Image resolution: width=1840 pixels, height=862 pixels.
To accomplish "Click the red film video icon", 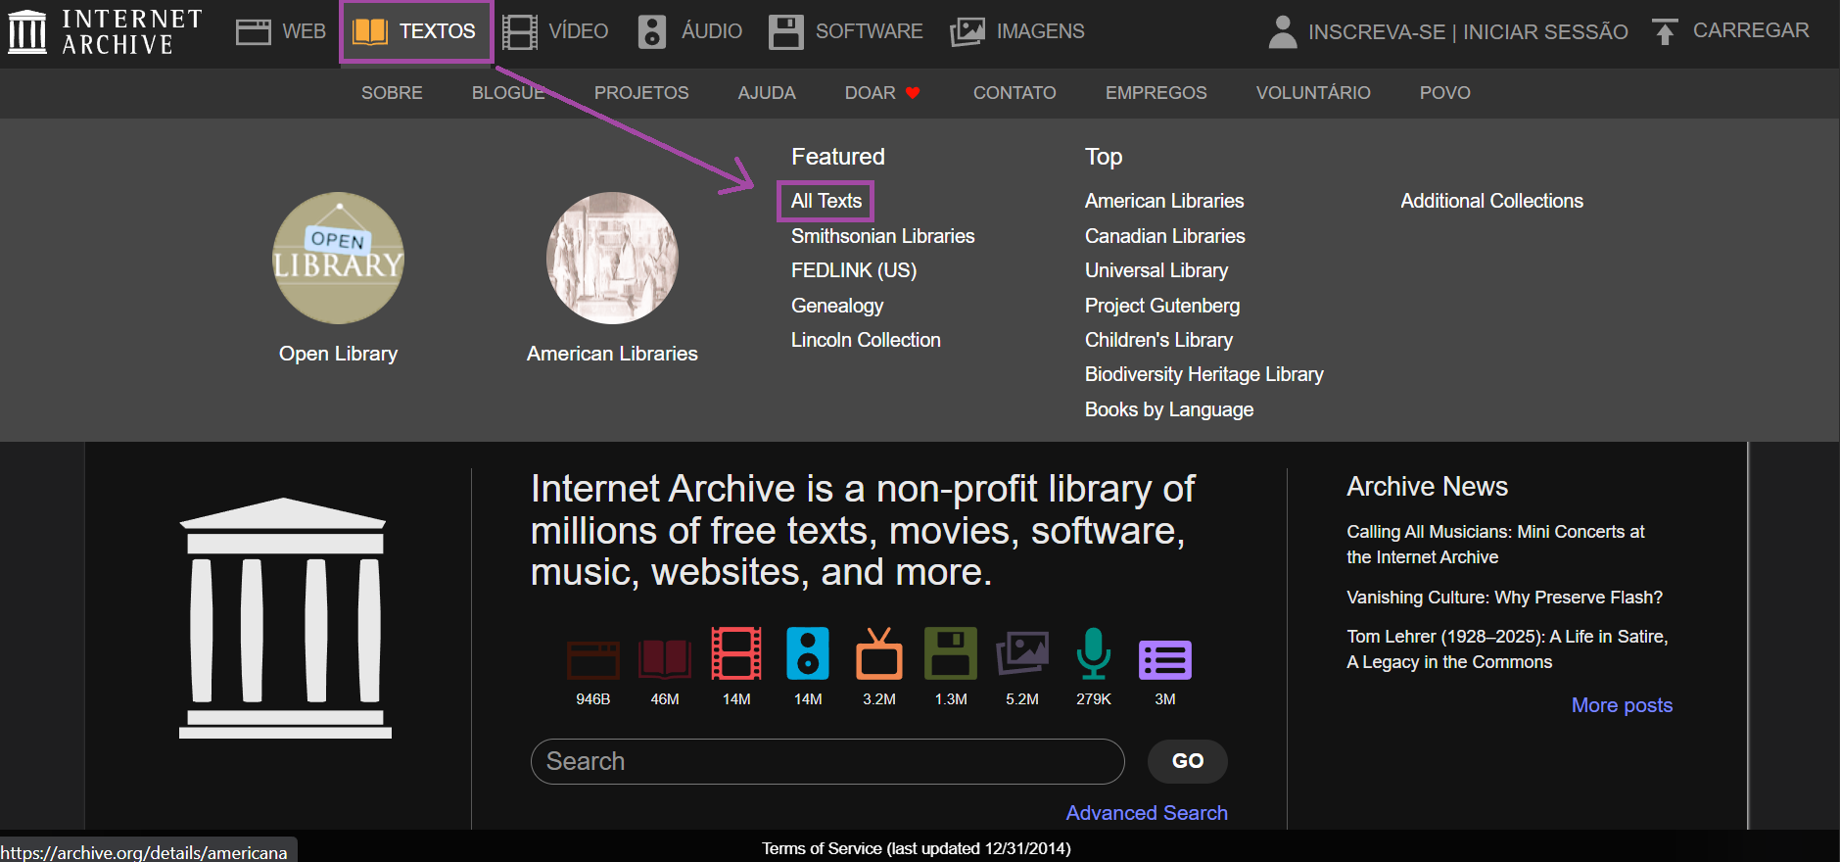I will [x=736, y=653].
